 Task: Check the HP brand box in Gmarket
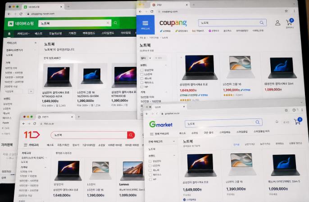point(150,179)
